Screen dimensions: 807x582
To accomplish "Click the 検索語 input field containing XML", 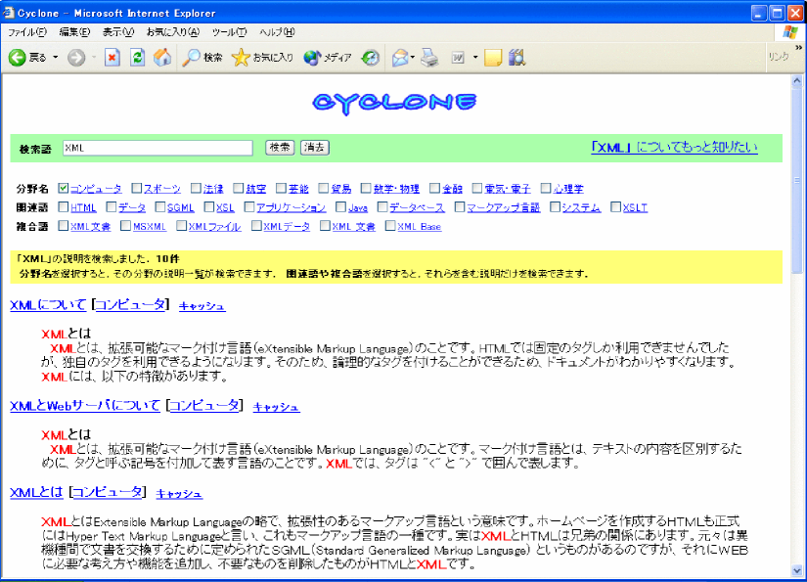I will click(157, 148).
